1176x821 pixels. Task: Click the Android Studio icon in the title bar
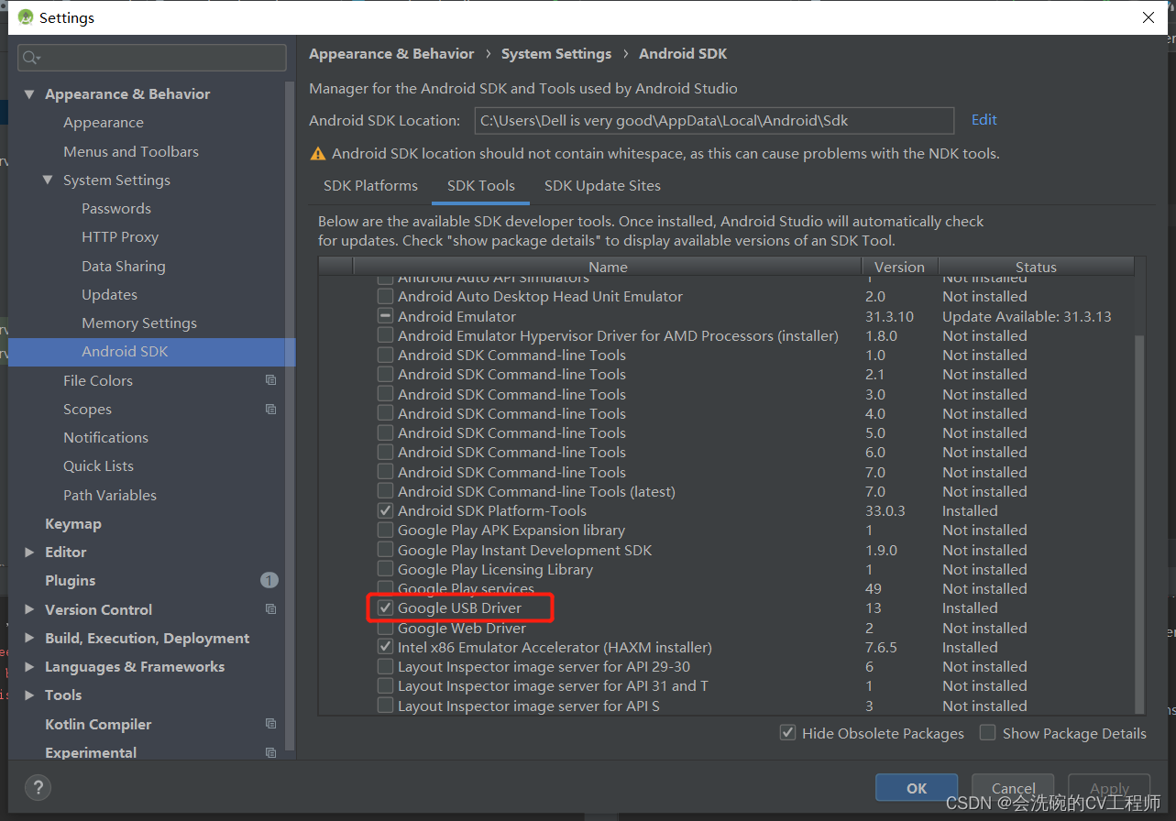[x=25, y=17]
